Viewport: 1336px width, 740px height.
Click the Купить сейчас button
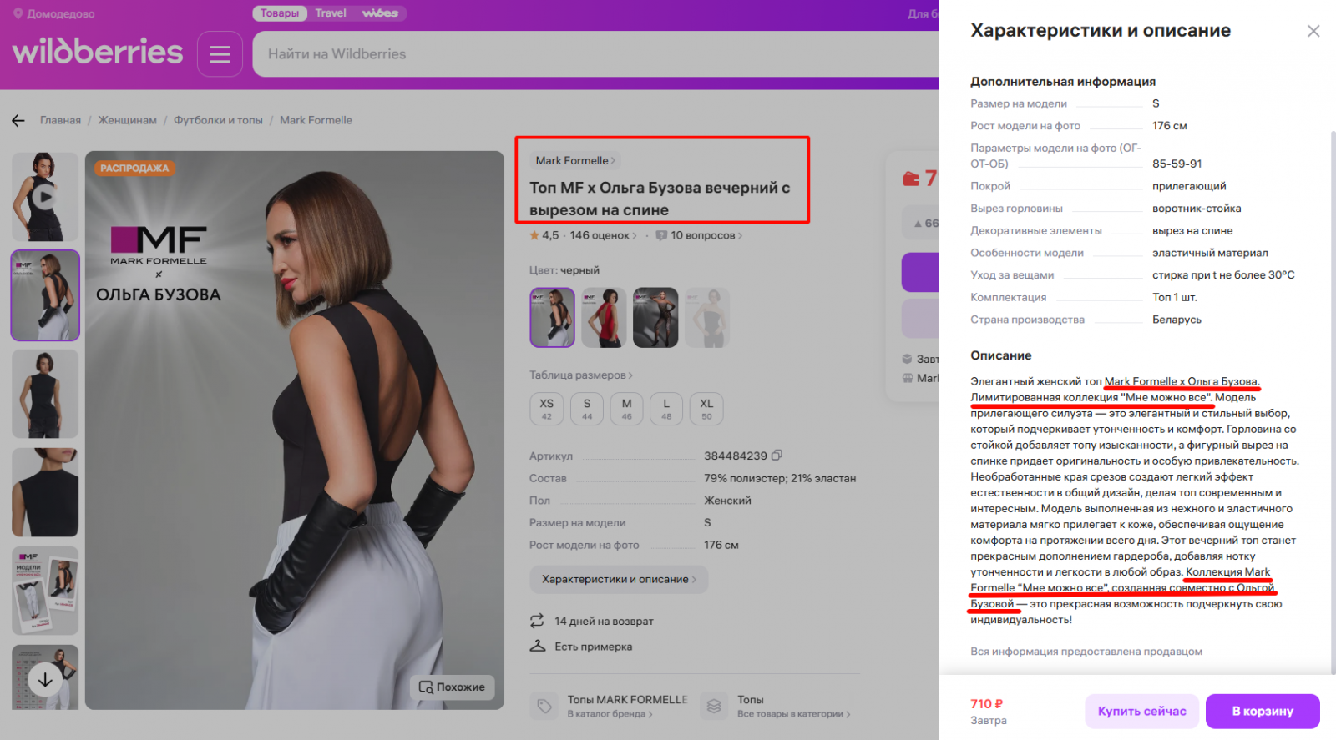[1142, 712]
